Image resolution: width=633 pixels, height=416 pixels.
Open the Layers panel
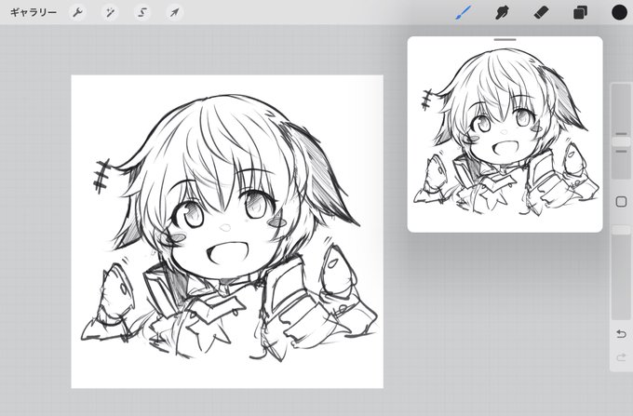click(580, 13)
